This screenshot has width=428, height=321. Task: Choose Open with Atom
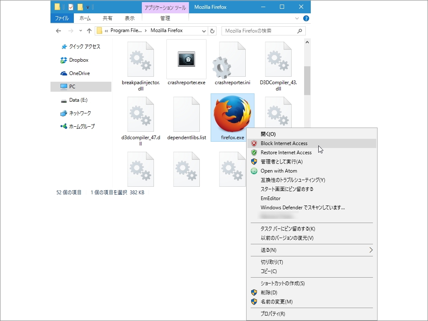pos(312,171)
